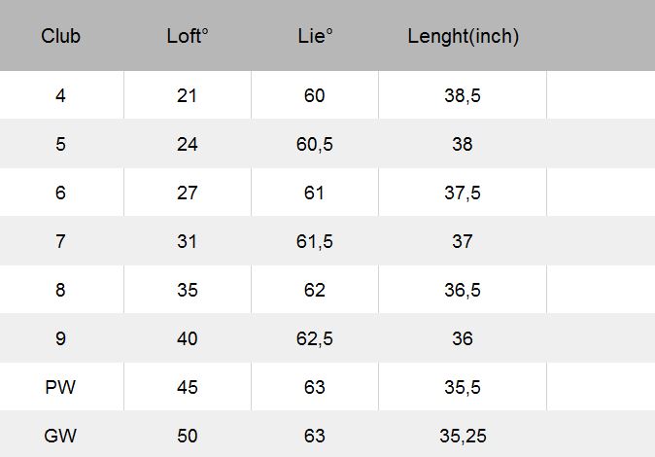Select loft value 31 for club 7

[188, 242]
